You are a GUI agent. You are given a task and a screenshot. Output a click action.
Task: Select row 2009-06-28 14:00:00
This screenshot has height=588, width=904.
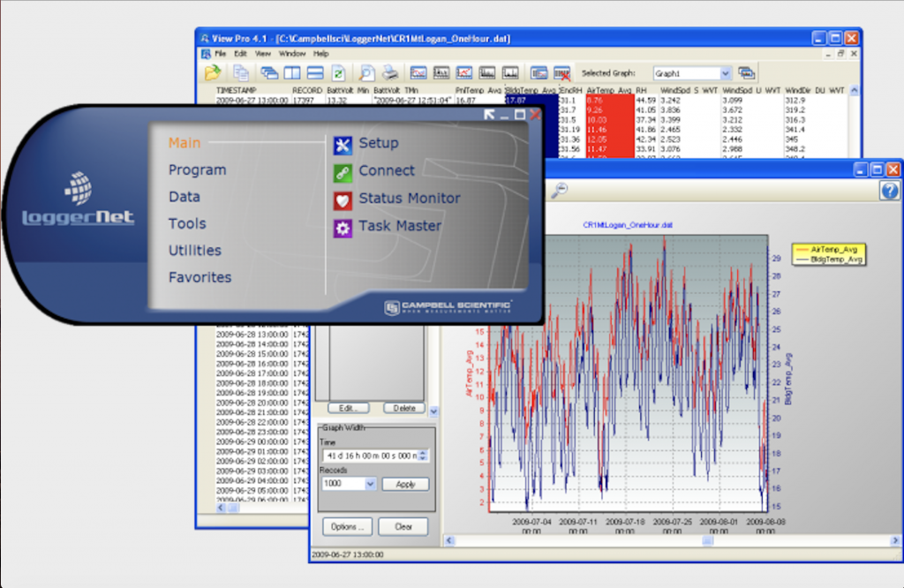[x=252, y=344]
